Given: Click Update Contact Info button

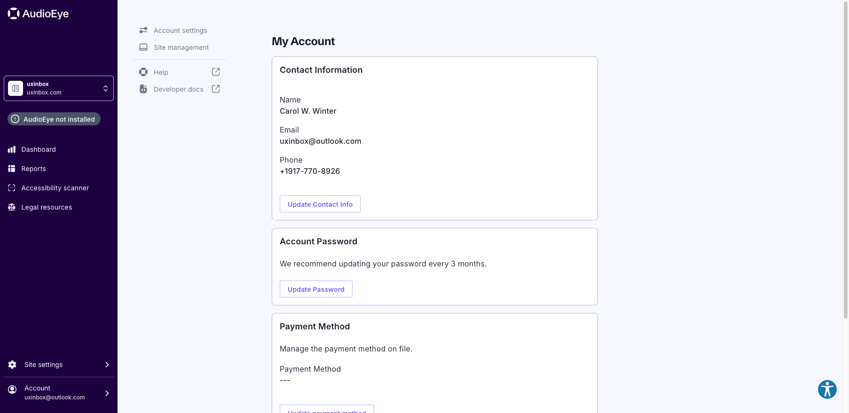Looking at the screenshot, I should tap(320, 204).
